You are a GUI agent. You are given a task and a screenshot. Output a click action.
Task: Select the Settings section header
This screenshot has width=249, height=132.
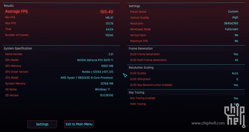point(134,6)
